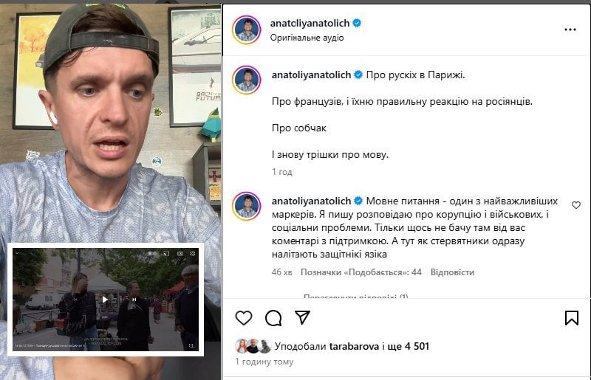This screenshot has height=380, width=591.
Task: Open the three-dot more options menu
Action: pos(570,30)
